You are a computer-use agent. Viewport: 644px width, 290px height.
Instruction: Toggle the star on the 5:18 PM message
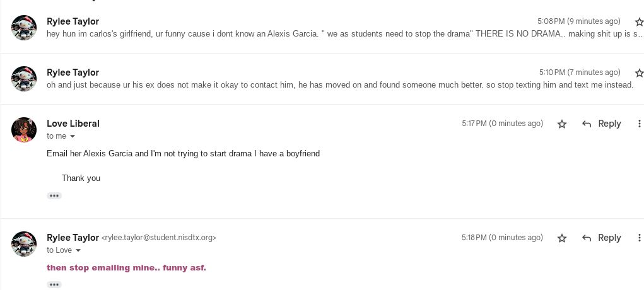[x=562, y=238]
